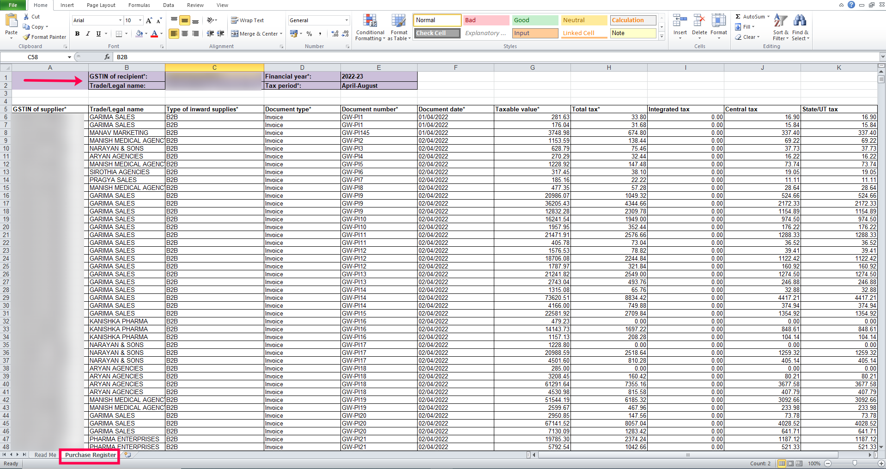The width and height of the screenshot is (886, 469).
Task: Apply the red Font Color
Action: coord(154,34)
